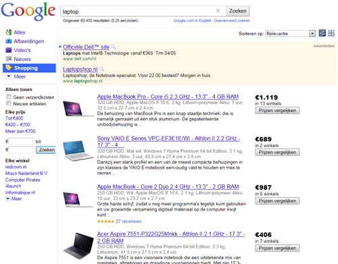Click the 'in 8 winkels' text
Viewport: 338px width, 264px height.
pyautogui.click(x=267, y=194)
